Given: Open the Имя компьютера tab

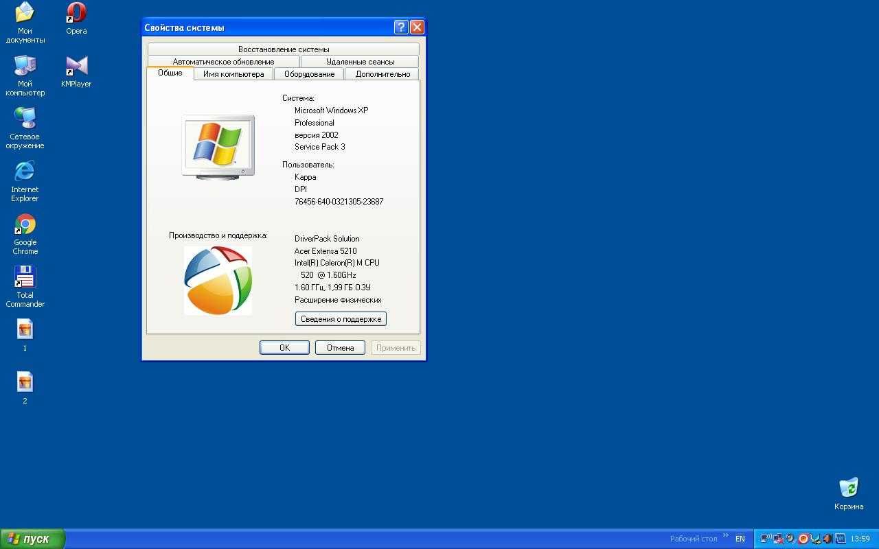Looking at the screenshot, I should (x=233, y=74).
